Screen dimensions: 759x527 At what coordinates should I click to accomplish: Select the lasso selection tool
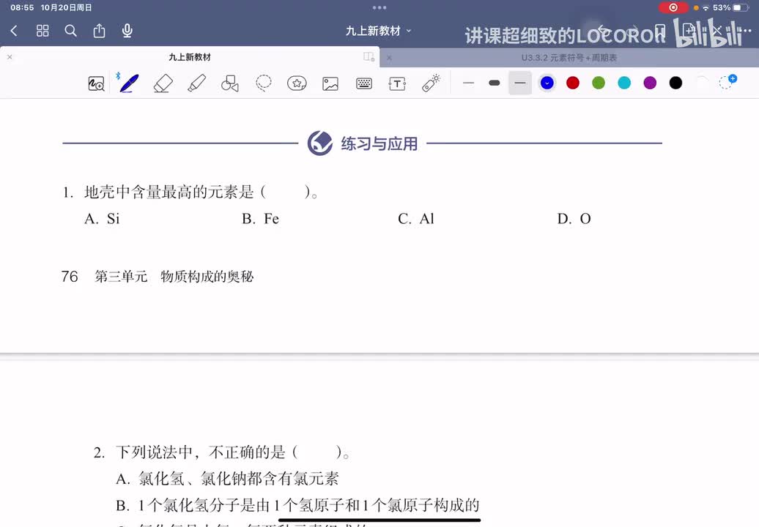pos(263,83)
